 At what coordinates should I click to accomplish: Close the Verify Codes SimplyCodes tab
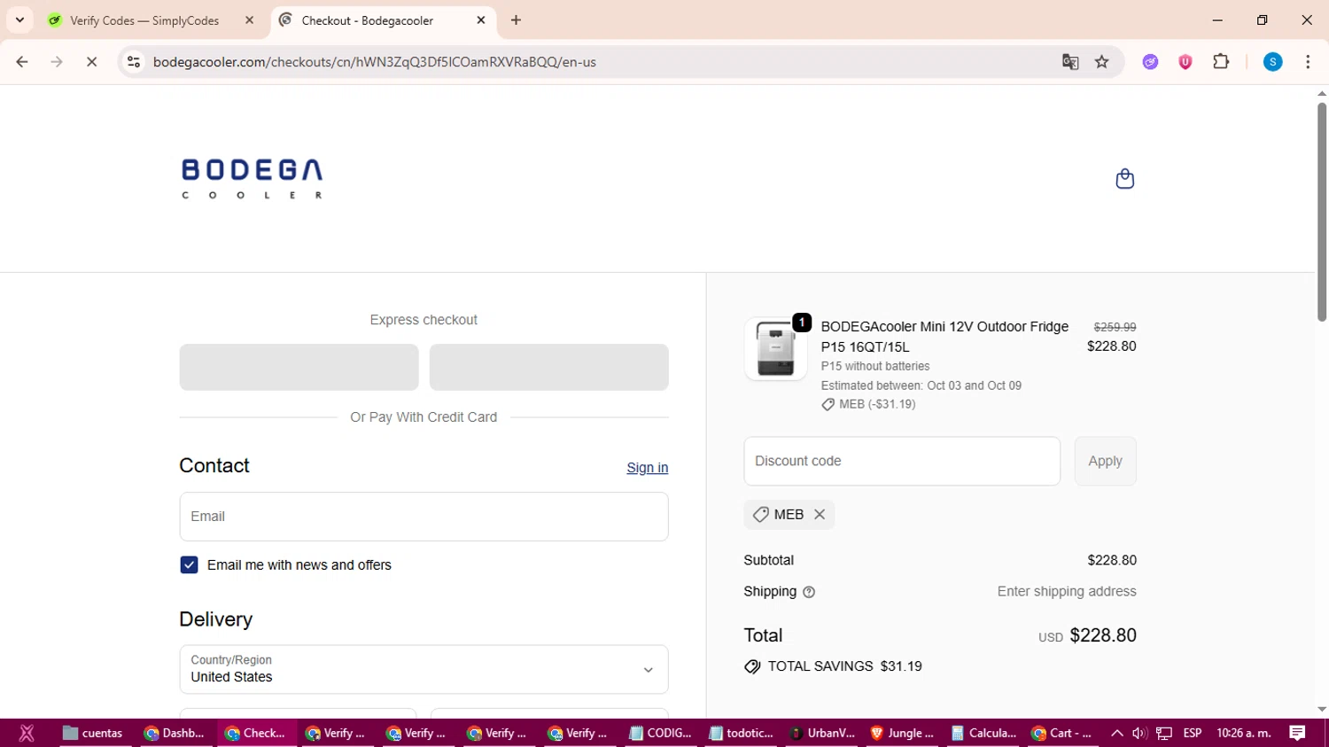[249, 20]
